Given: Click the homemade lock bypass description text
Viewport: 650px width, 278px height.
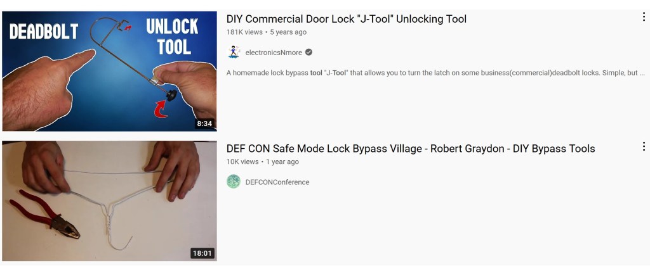Looking at the screenshot, I should [x=435, y=73].
